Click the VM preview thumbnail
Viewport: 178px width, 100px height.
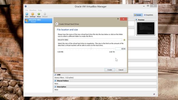click(146, 28)
